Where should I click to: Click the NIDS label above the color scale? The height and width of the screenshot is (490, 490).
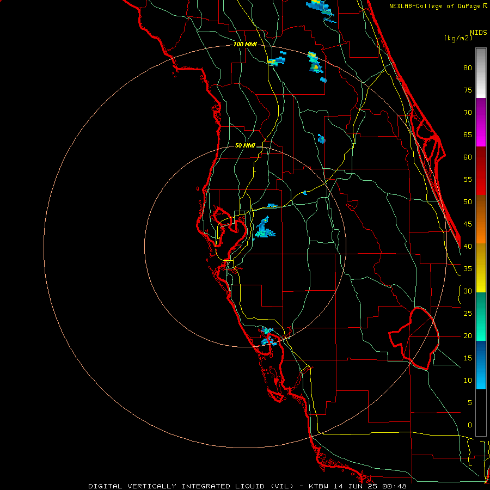478,33
